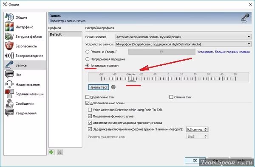The image size is (255, 167).
Task: Click the 10дБ echo level spinner arrows
Action: point(206,136)
